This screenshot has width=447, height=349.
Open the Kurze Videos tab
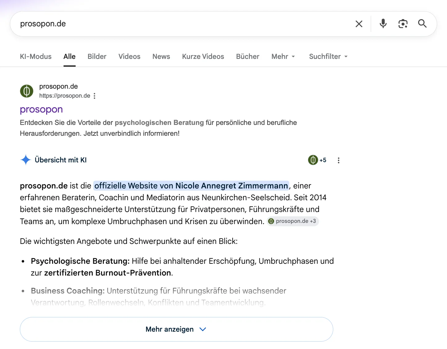[203, 56]
